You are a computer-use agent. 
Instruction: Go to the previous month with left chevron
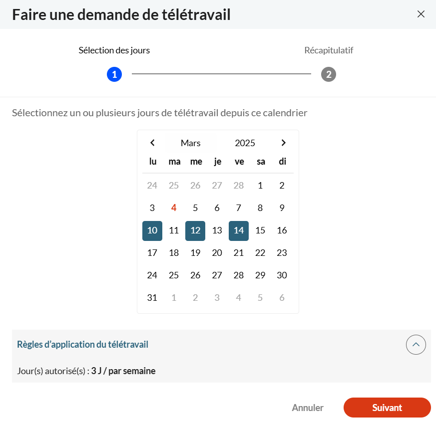tap(152, 143)
